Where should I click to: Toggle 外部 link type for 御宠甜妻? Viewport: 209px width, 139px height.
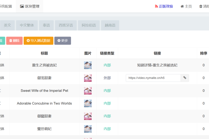point(107,78)
